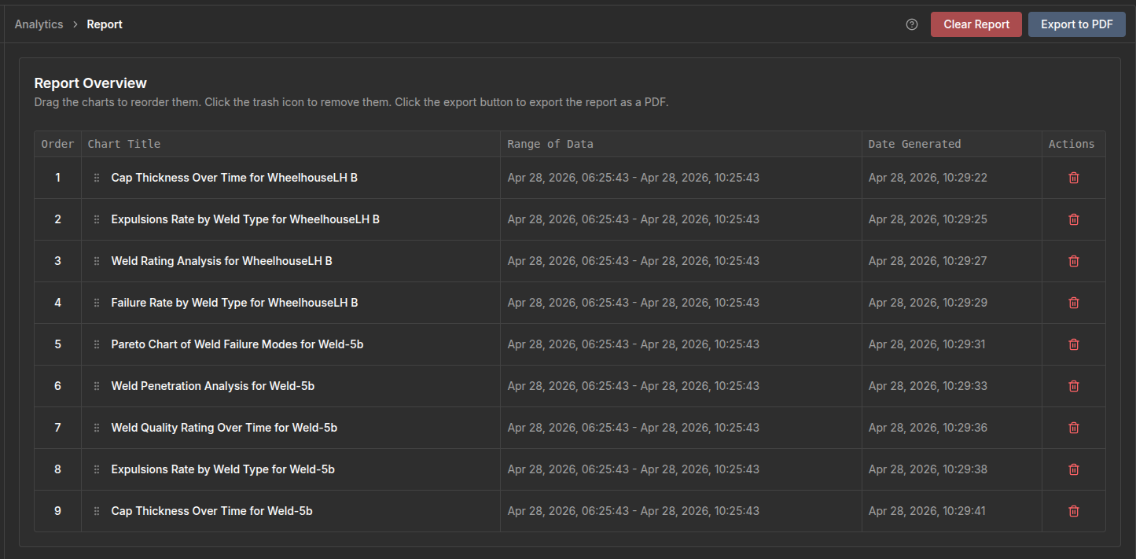Grab the Pareto Chart row drag handle
Screen dimensions: 1136x559
pyautogui.click(x=97, y=344)
